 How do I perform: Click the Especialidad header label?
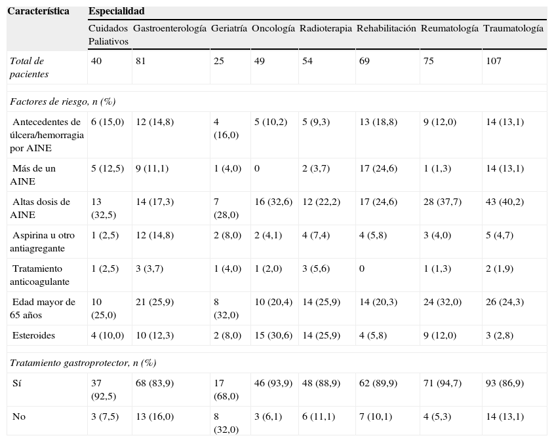[x=117, y=12]
